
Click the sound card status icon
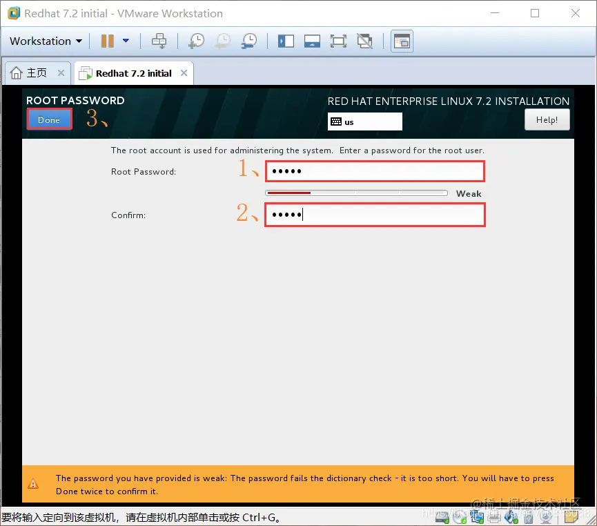(x=511, y=517)
